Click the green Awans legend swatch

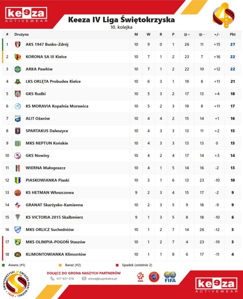click(x=3, y=265)
